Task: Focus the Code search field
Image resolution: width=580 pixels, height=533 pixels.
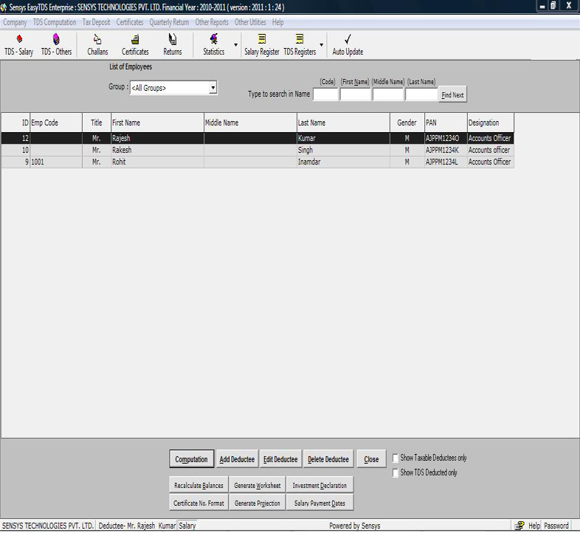Action: coord(325,94)
